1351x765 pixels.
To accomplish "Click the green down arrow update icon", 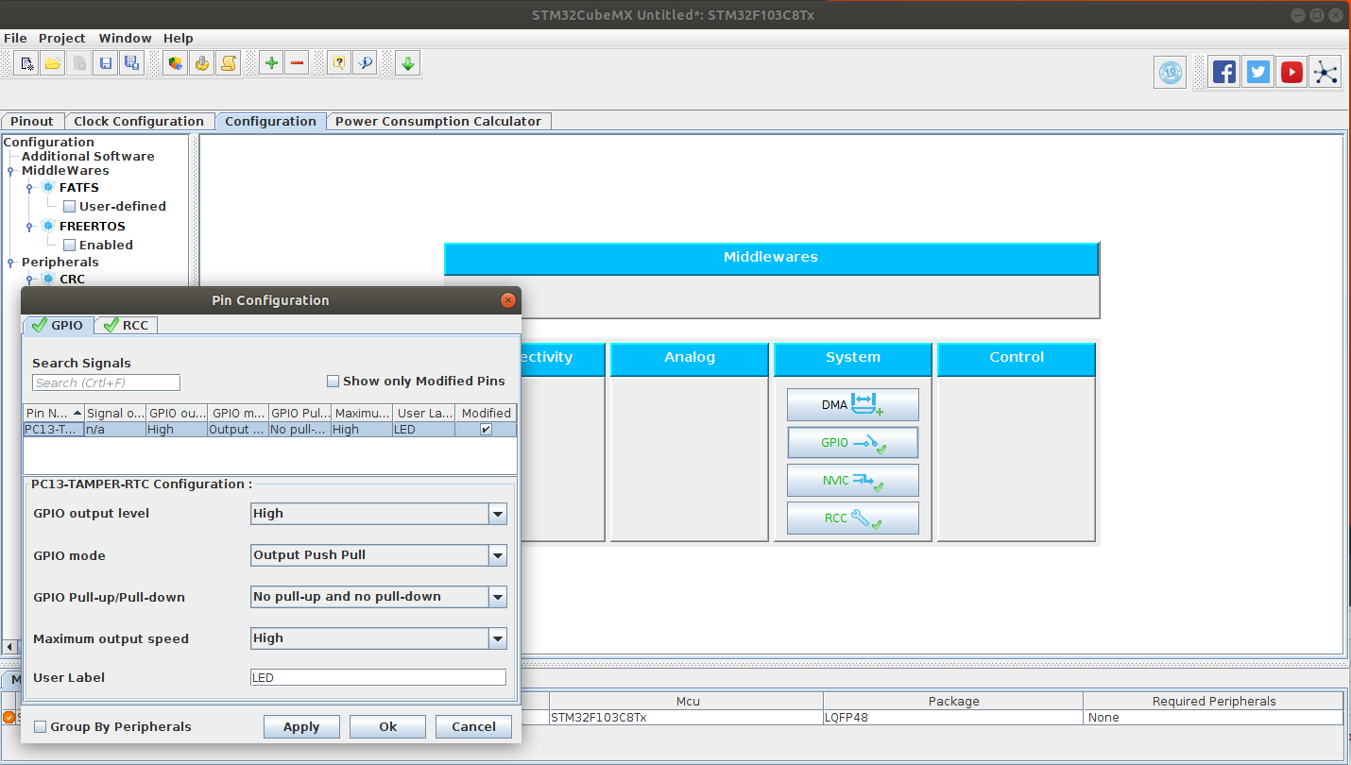I will pyautogui.click(x=407, y=64).
